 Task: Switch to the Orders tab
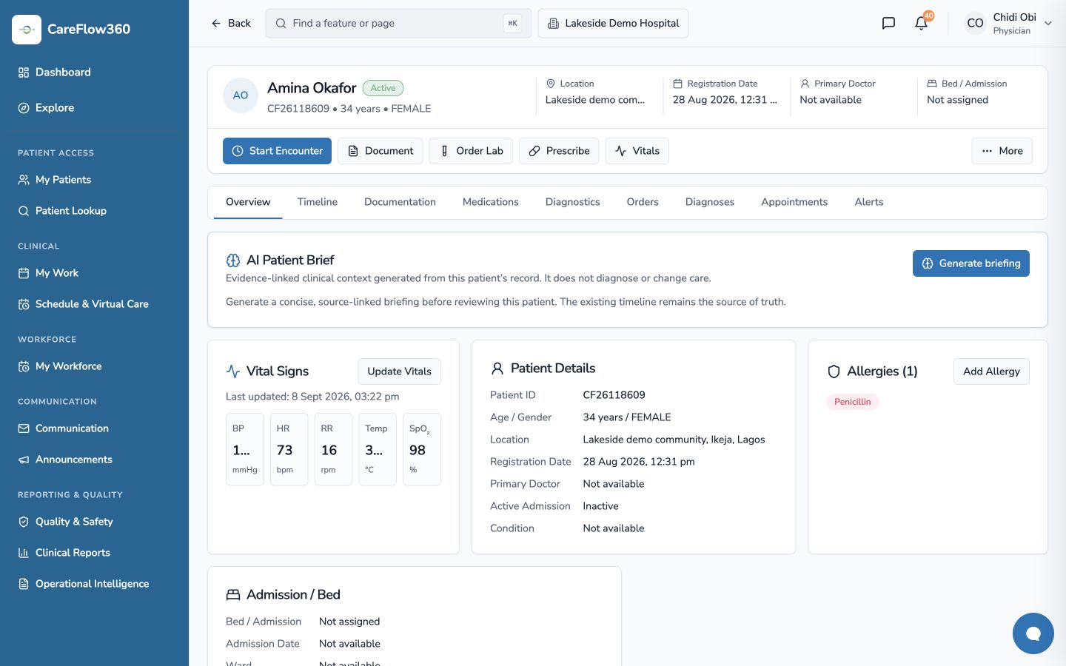[643, 202]
